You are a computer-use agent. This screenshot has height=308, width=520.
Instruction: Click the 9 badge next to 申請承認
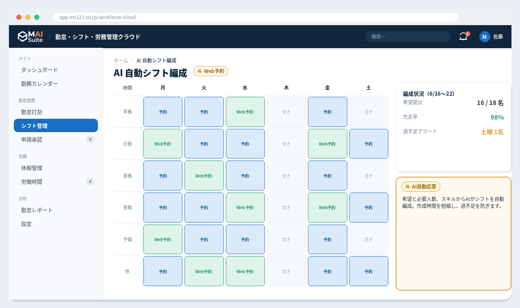[x=90, y=139]
